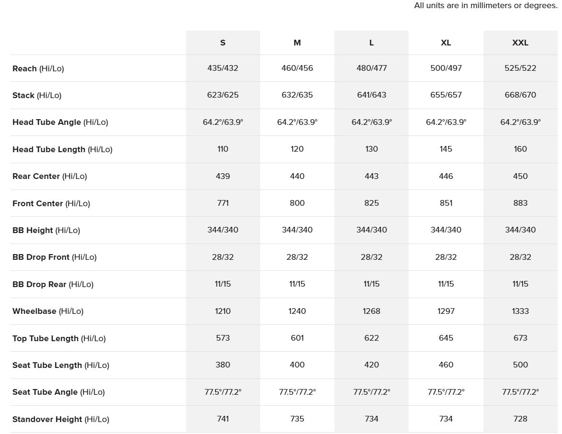Click the 120 Head Tube Length value

(x=297, y=149)
